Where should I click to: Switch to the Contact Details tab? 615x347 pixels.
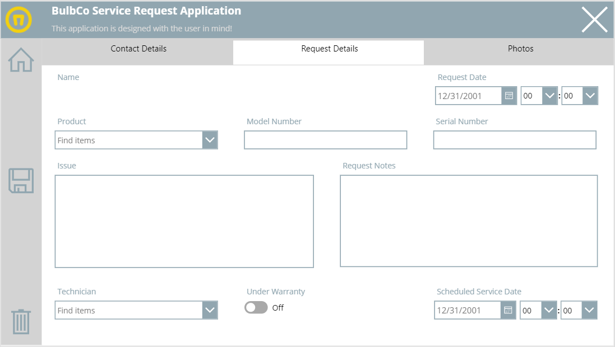coord(138,52)
